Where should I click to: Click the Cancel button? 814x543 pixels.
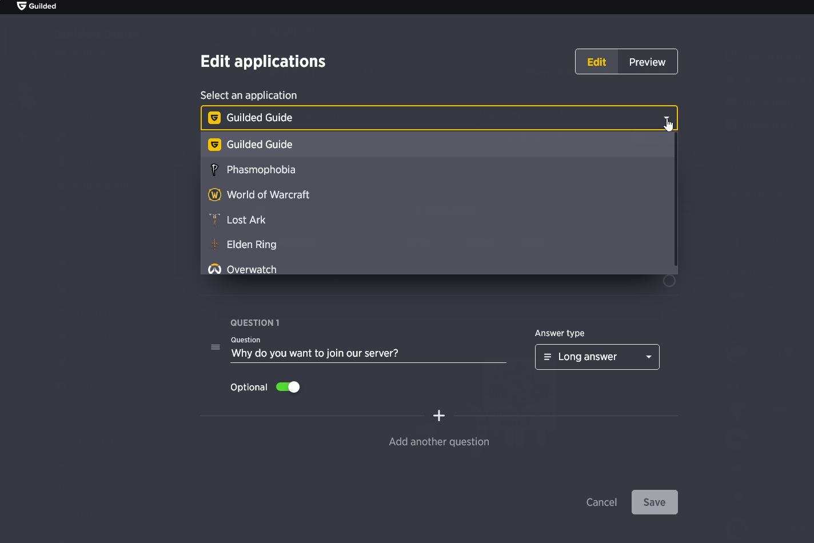pos(601,502)
